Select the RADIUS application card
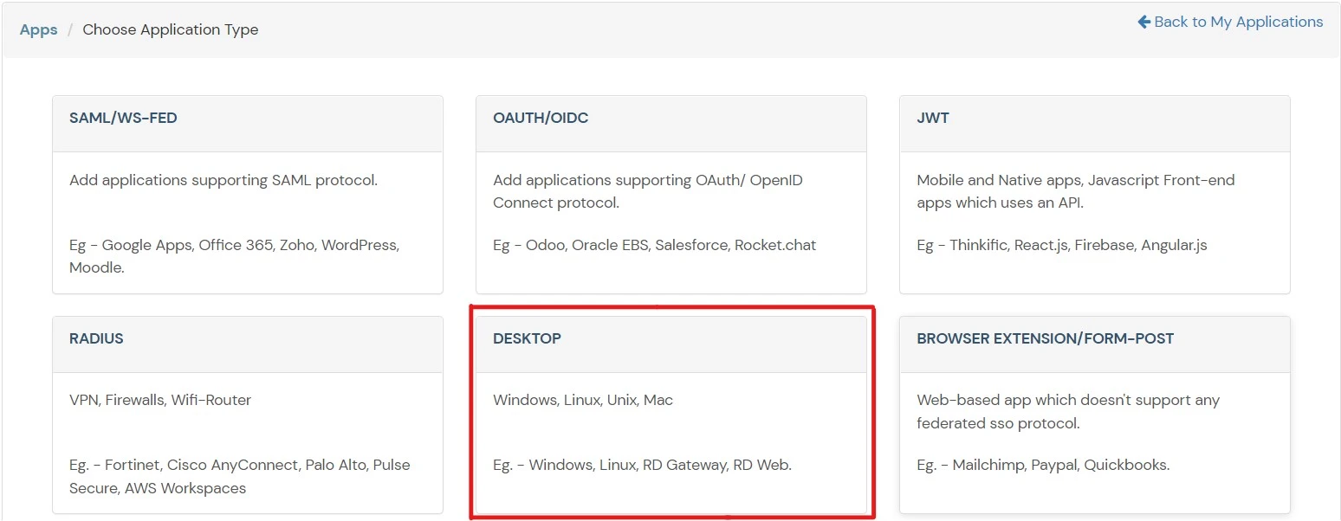This screenshot has width=1341, height=521. coord(248,415)
